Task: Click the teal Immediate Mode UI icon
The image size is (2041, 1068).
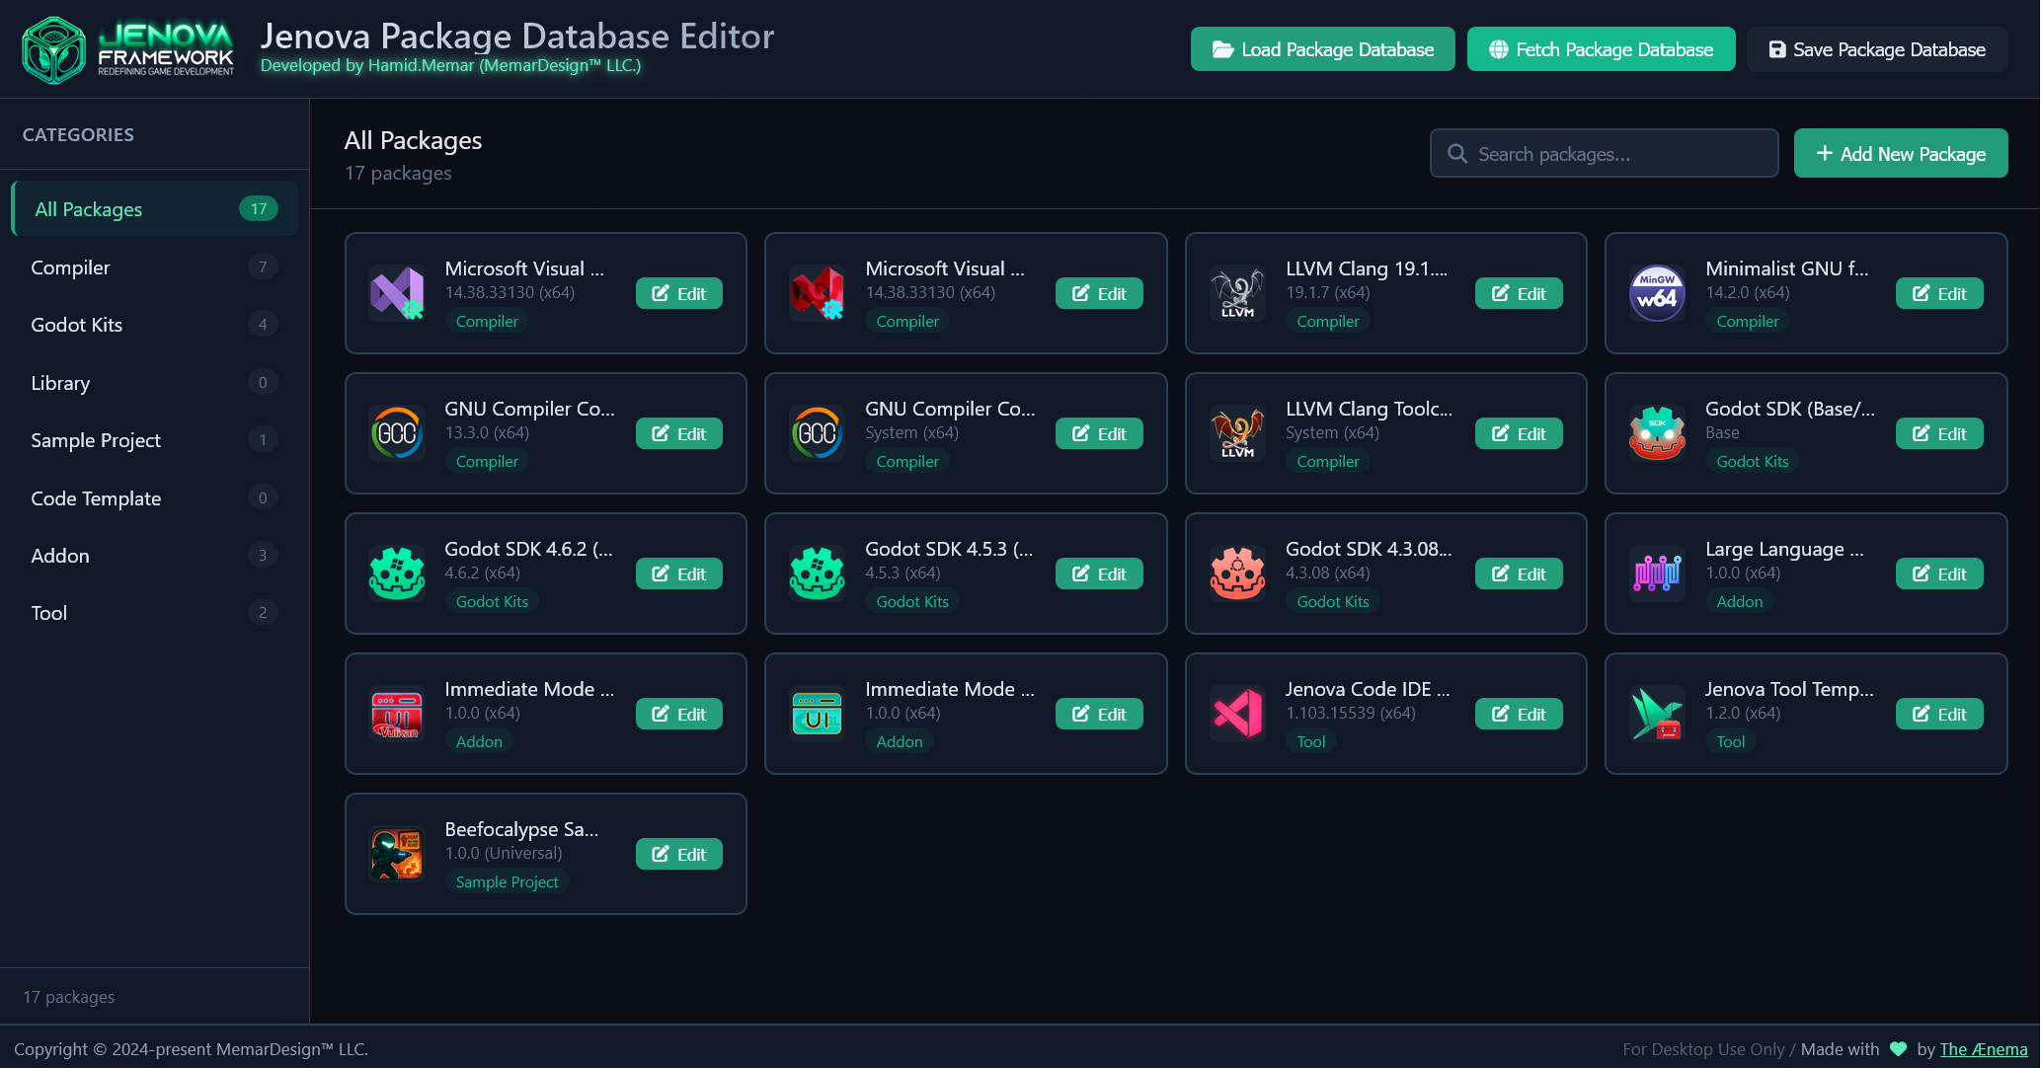Action: pyautogui.click(x=818, y=714)
